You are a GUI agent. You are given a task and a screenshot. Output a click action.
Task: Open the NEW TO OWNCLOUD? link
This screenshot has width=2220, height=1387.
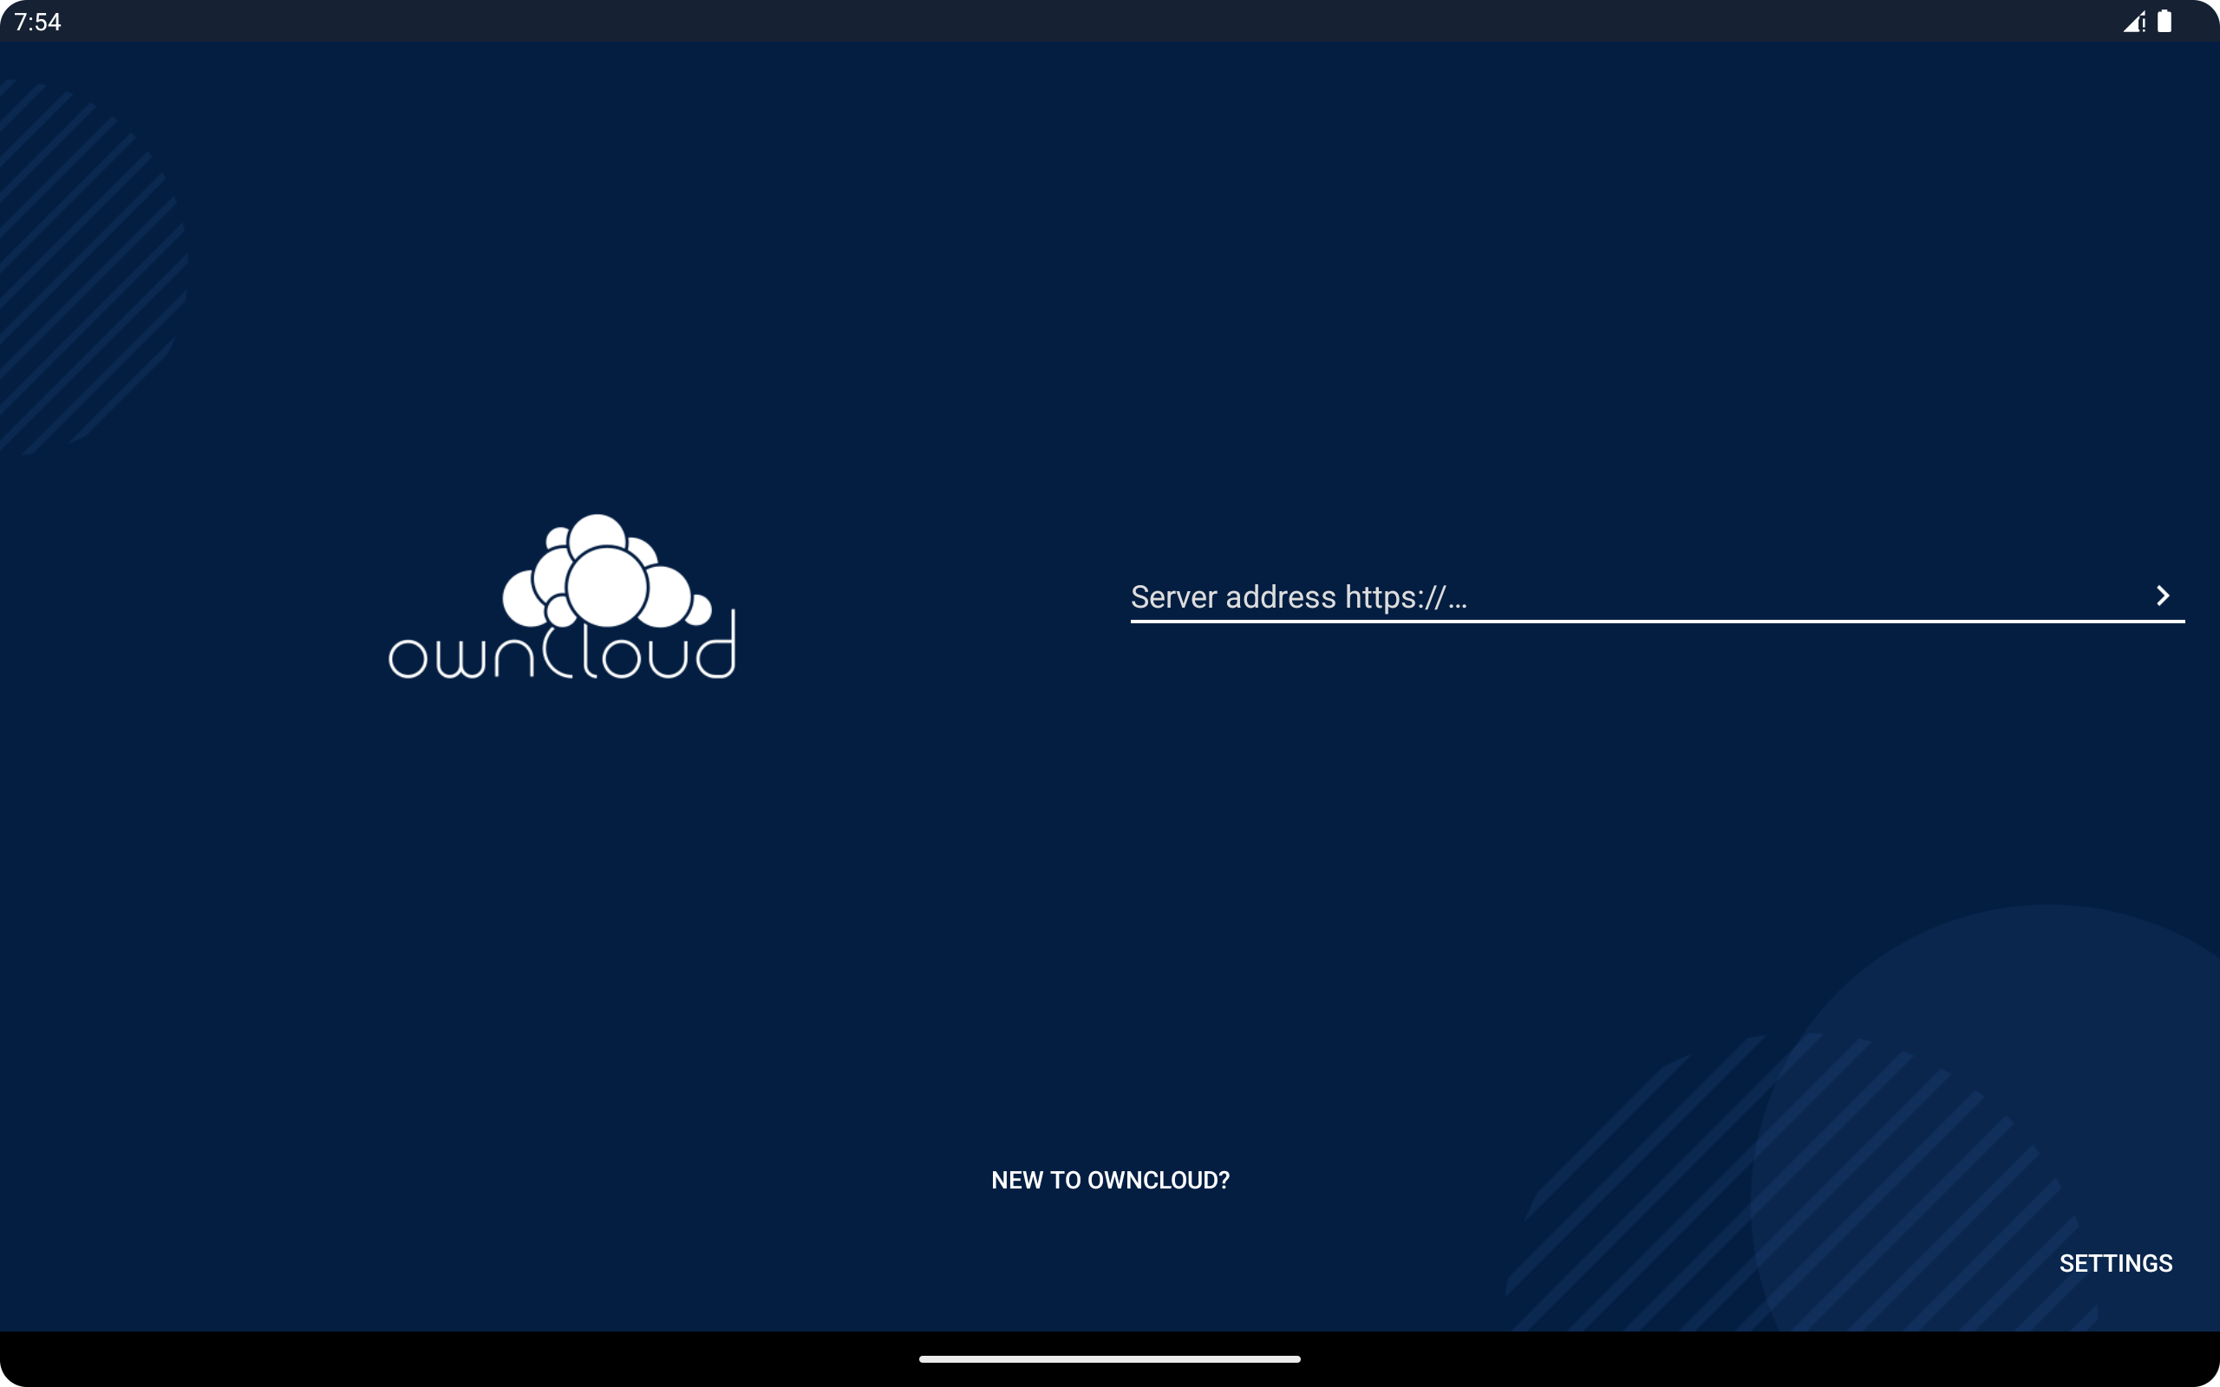pyautogui.click(x=1110, y=1180)
